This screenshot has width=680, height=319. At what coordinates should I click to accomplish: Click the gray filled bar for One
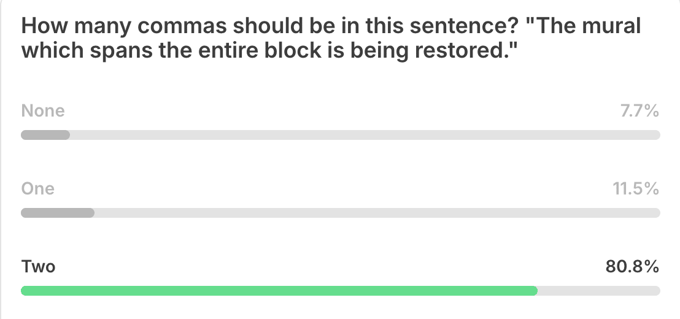click(x=57, y=213)
